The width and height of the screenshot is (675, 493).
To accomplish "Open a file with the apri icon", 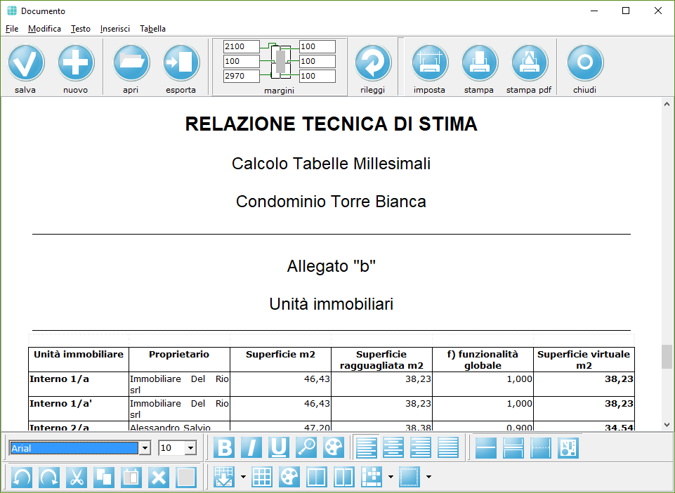I will point(131,63).
